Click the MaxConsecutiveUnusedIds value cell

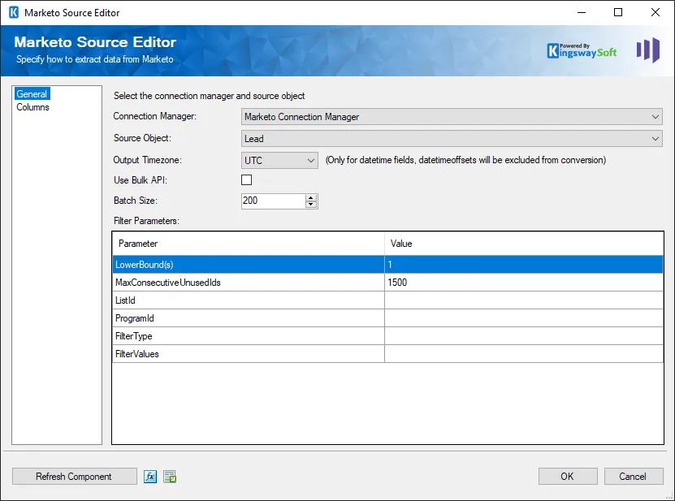[x=523, y=283]
